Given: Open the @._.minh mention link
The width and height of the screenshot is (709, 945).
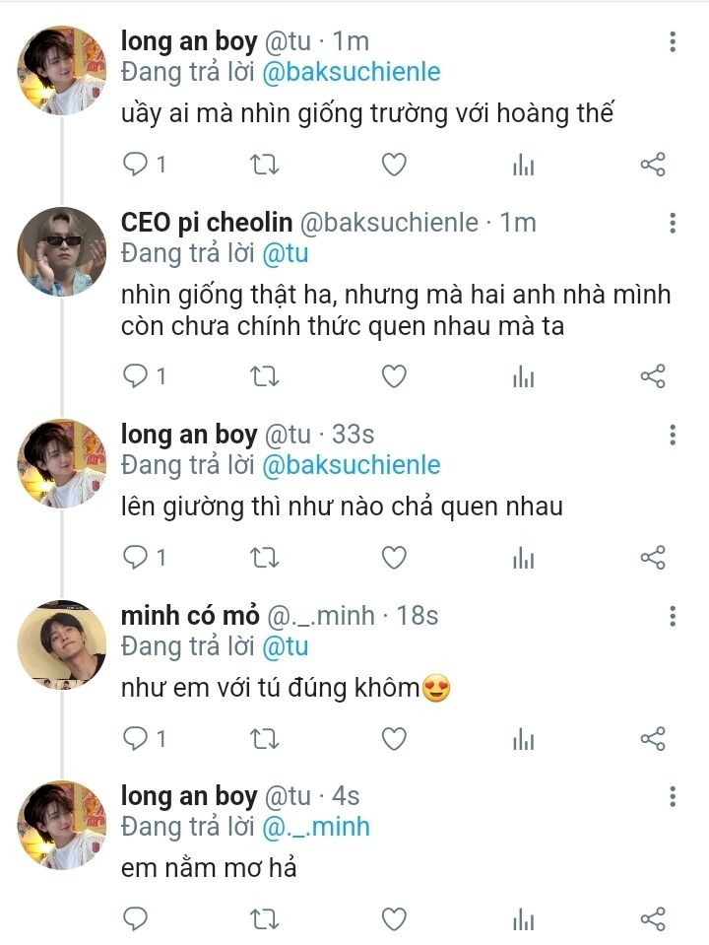Looking at the screenshot, I should [x=315, y=827].
